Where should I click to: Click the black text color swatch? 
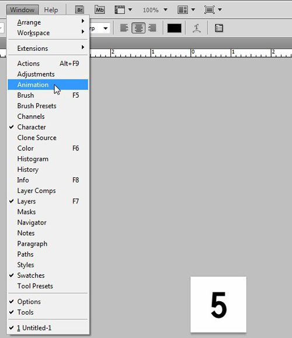pos(174,28)
